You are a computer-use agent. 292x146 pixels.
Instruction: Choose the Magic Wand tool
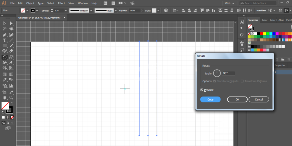[5, 29]
